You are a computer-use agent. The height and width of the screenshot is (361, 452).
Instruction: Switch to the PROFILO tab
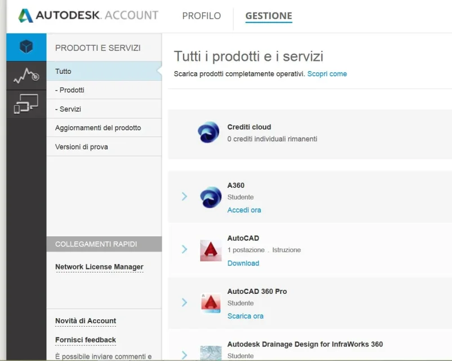[202, 16]
